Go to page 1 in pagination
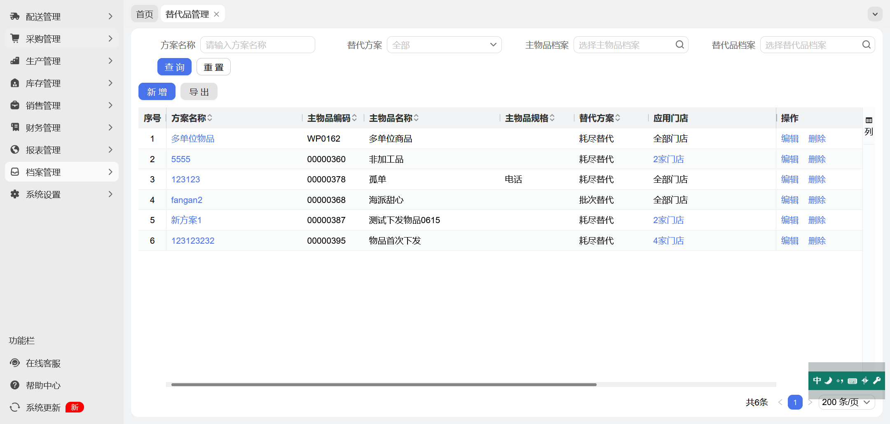The height and width of the screenshot is (424, 890). (795, 402)
